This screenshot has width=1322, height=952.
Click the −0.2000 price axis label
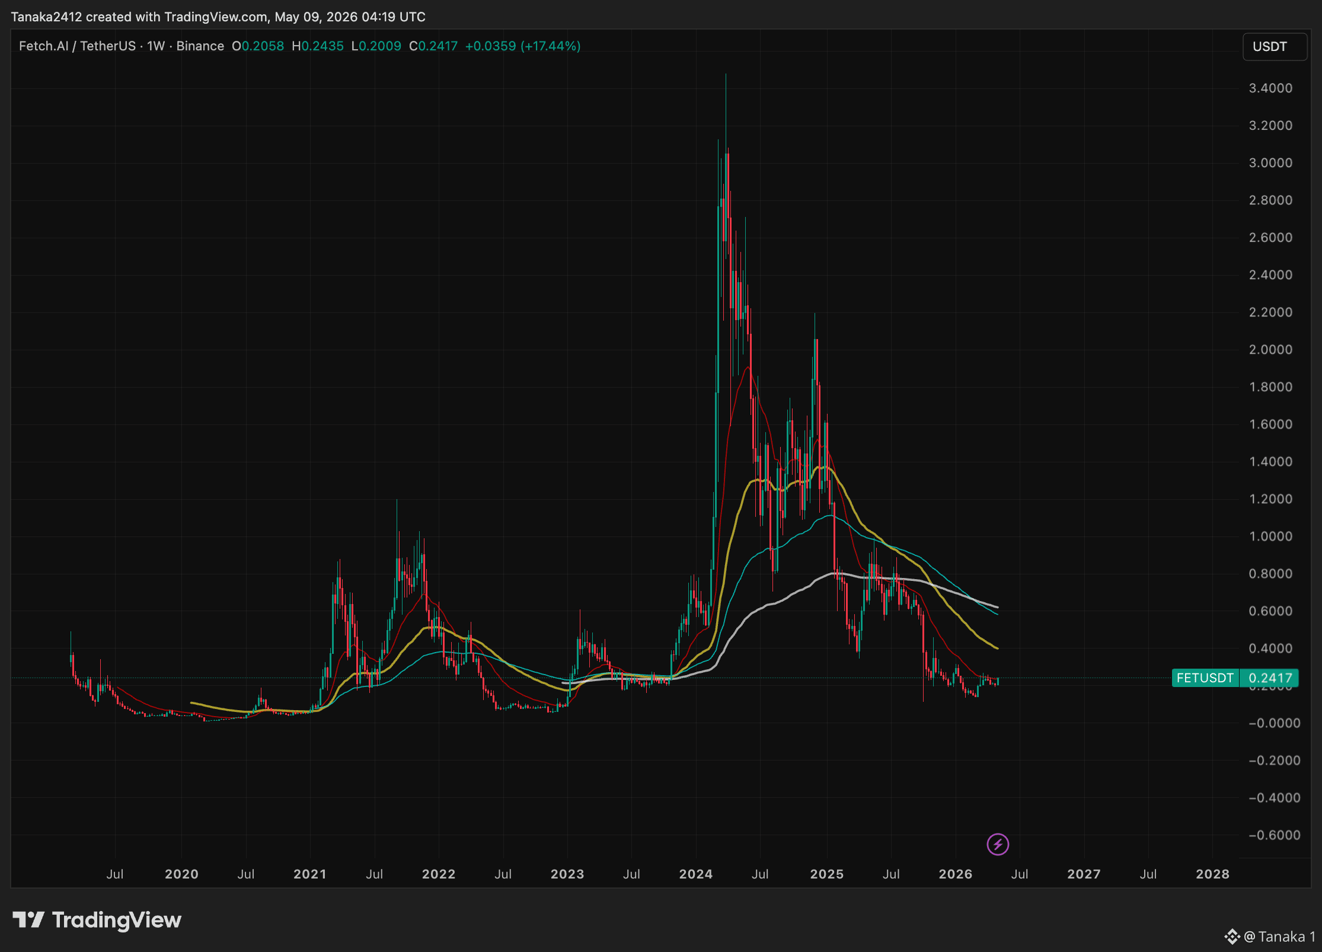pos(1274,761)
